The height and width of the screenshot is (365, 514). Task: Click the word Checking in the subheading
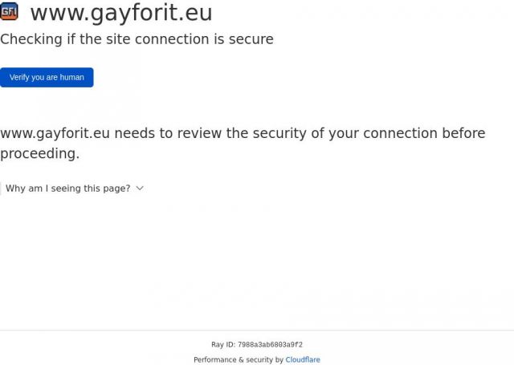29,39
